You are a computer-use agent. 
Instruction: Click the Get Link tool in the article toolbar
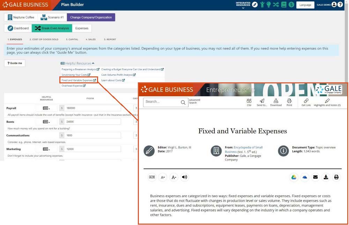tap(306, 103)
